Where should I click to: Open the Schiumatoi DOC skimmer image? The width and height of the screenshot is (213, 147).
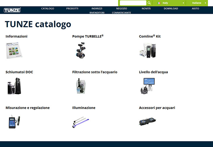pos(14,86)
